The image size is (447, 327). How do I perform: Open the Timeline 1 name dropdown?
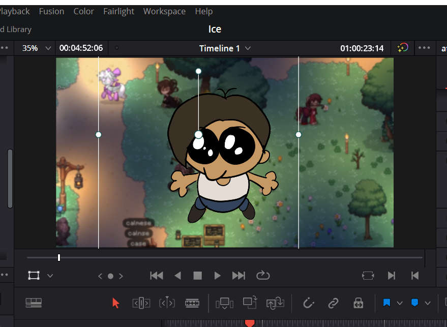(225, 48)
